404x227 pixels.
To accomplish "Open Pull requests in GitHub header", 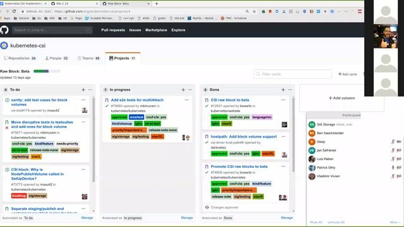I will pos(113,30).
